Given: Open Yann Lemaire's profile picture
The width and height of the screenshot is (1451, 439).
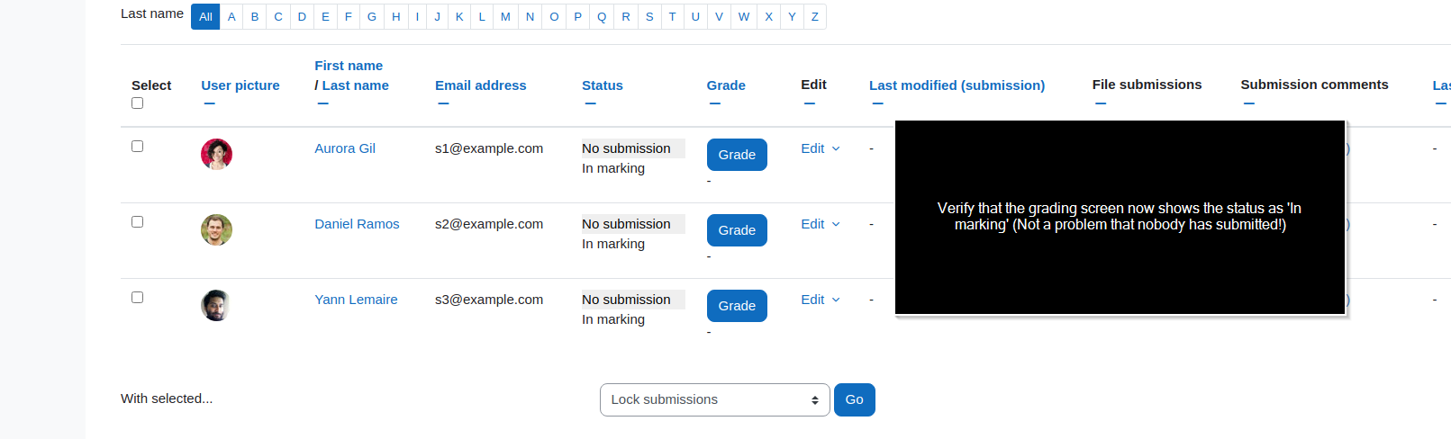Looking at the screenshot, I should (216, 305).
